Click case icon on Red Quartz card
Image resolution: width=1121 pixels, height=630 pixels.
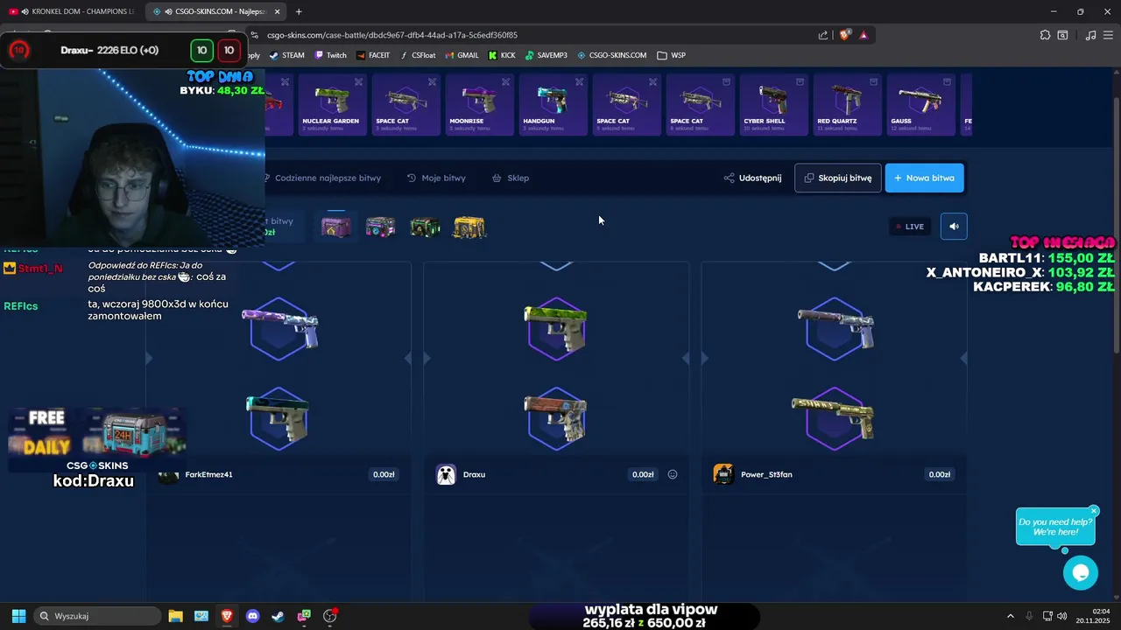873,81
